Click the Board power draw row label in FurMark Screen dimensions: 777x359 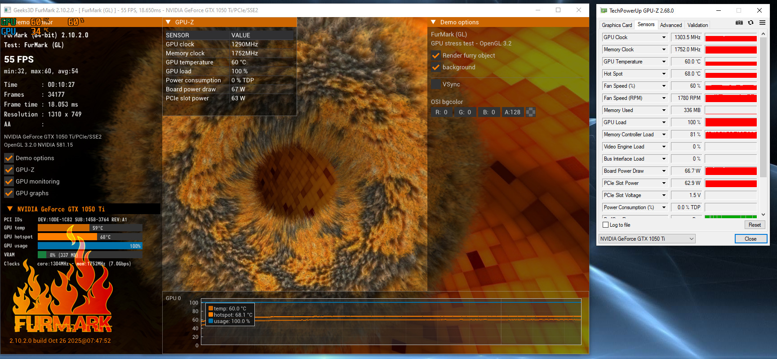[x=191, y=89]
